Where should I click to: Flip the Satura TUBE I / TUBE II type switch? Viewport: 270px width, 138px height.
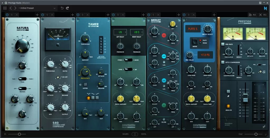[23, 79]
